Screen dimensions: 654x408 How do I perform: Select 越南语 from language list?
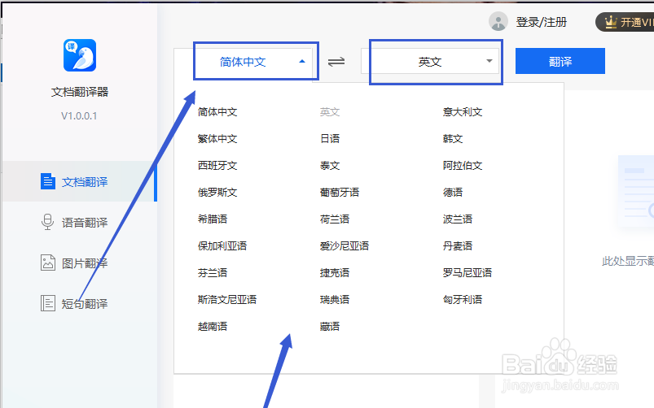[213, 327]
